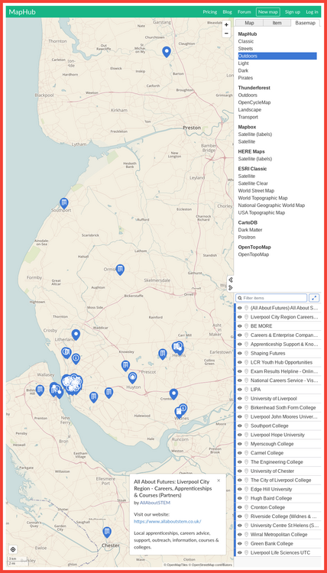Choose National Geographic World Map basemap
Screen dimensions: 327x573
pos(271,206)
